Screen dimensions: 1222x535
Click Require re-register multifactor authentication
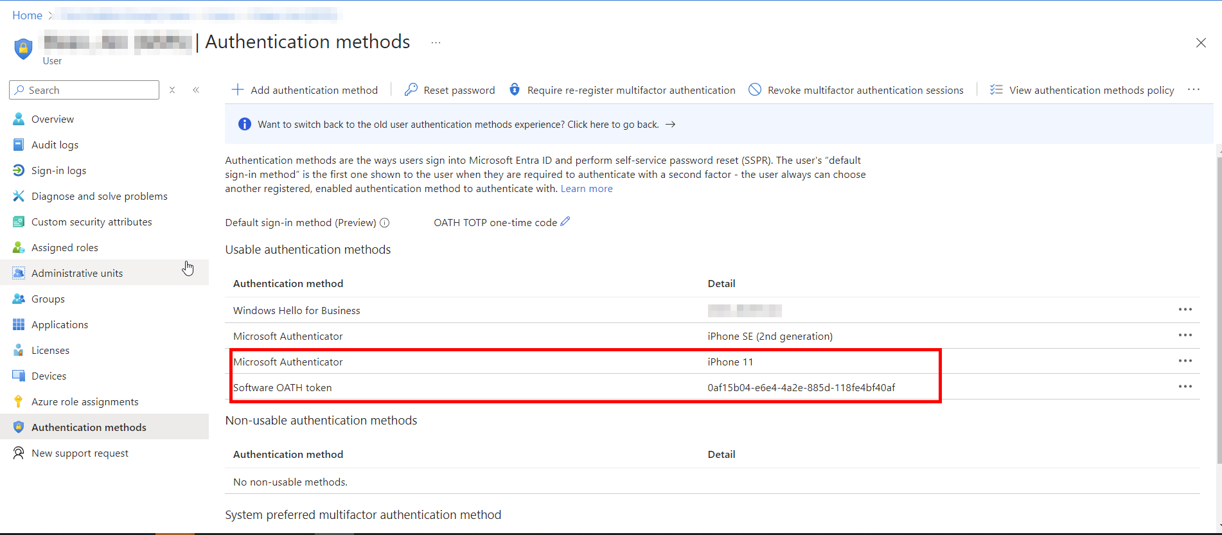click(622, 90)
